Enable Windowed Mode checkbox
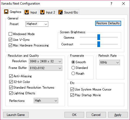 point(10,34)
